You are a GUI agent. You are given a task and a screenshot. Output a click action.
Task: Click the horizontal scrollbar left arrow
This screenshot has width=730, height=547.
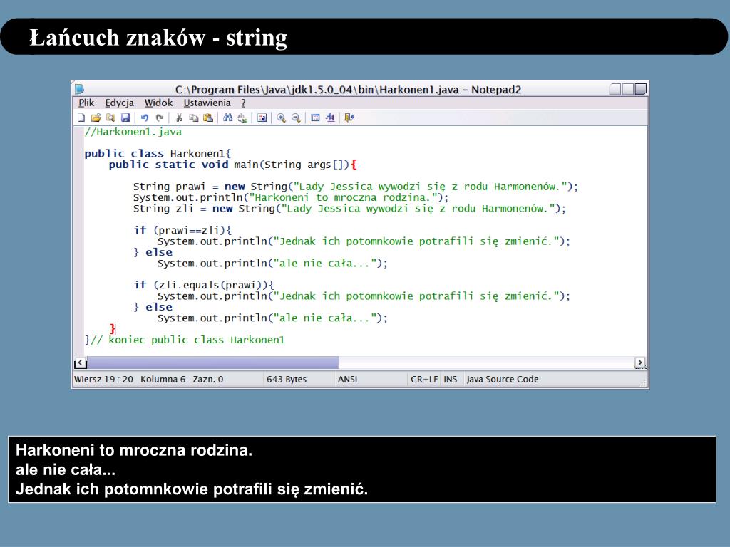click(x=81, y=363)
